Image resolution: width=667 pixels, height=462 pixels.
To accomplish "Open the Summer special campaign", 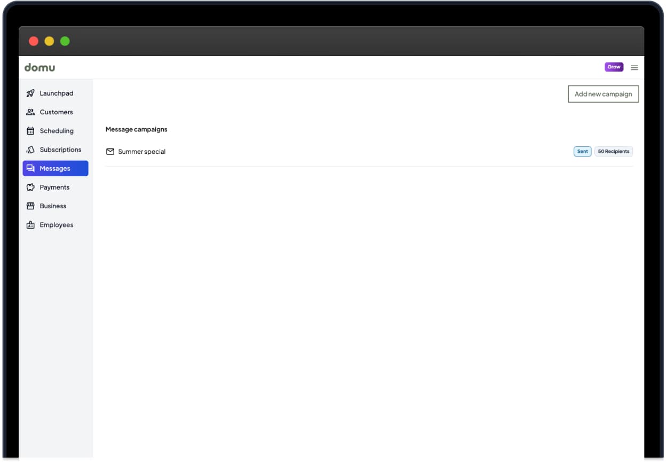I will click(x=142, y=151).
